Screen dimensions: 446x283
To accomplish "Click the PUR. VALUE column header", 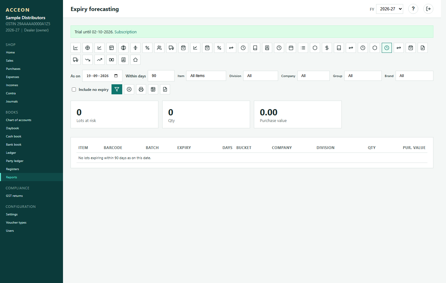I will coord(414,148).
